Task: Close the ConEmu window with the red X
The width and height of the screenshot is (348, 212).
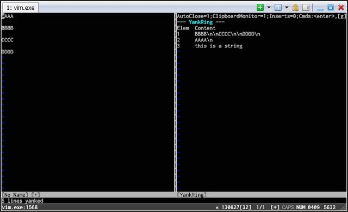Action: [341, 7]
